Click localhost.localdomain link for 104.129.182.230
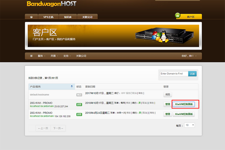Viewport: 225px width, 150px height. (42, 116)
